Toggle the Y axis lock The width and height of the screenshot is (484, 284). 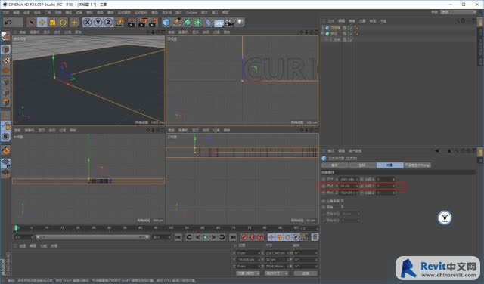[x=98, y=22]
